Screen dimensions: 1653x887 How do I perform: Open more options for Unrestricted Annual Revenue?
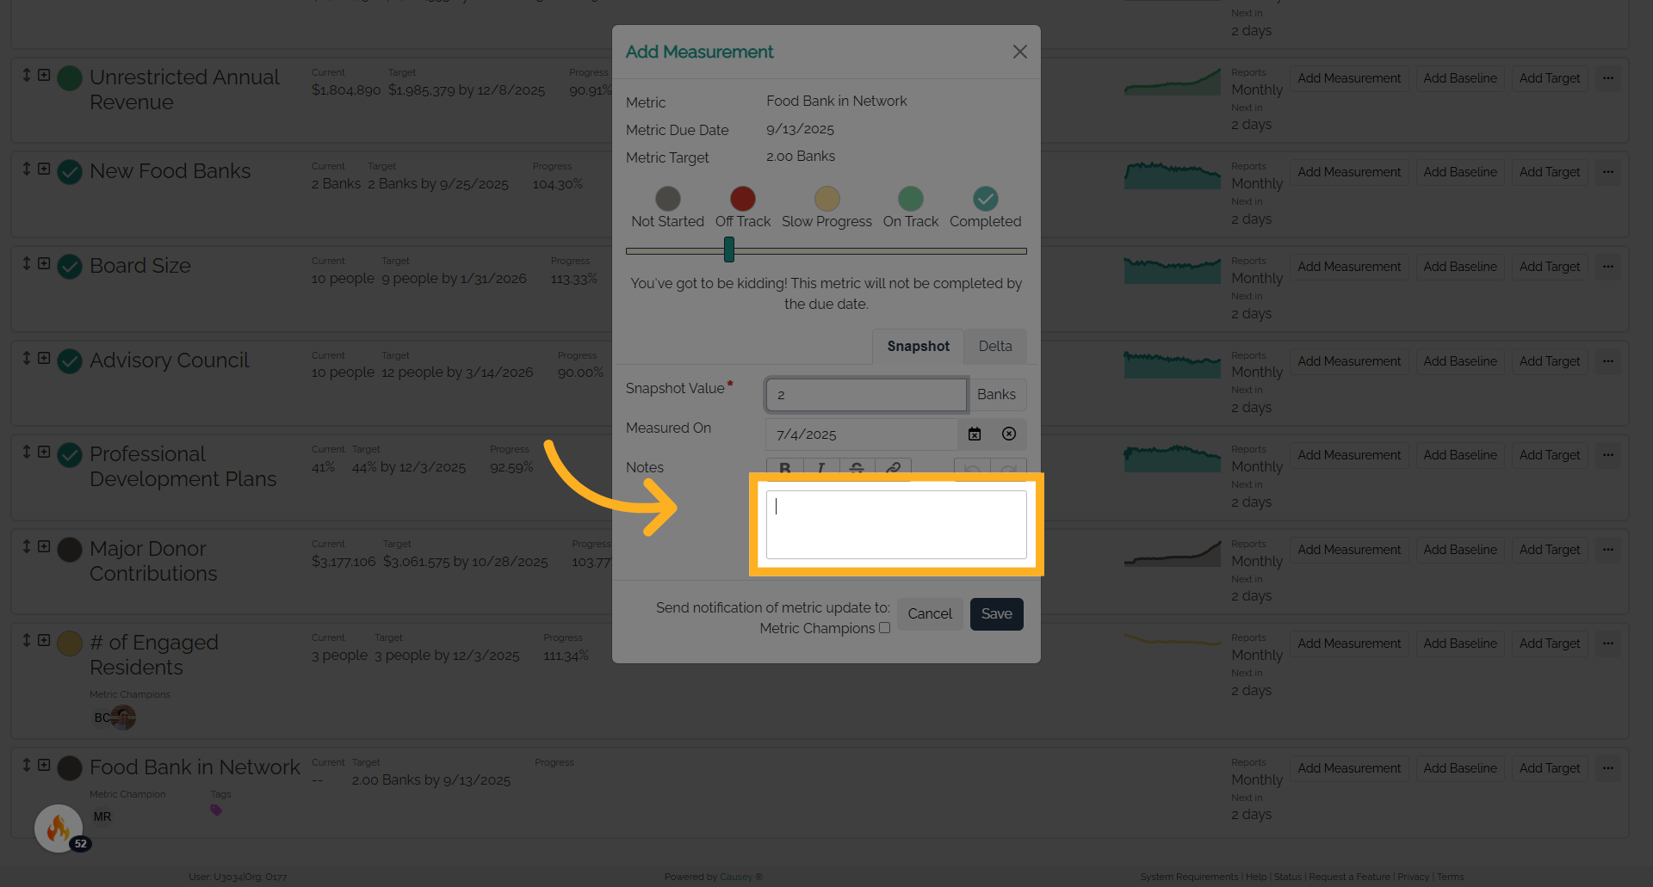[1608, 78]
